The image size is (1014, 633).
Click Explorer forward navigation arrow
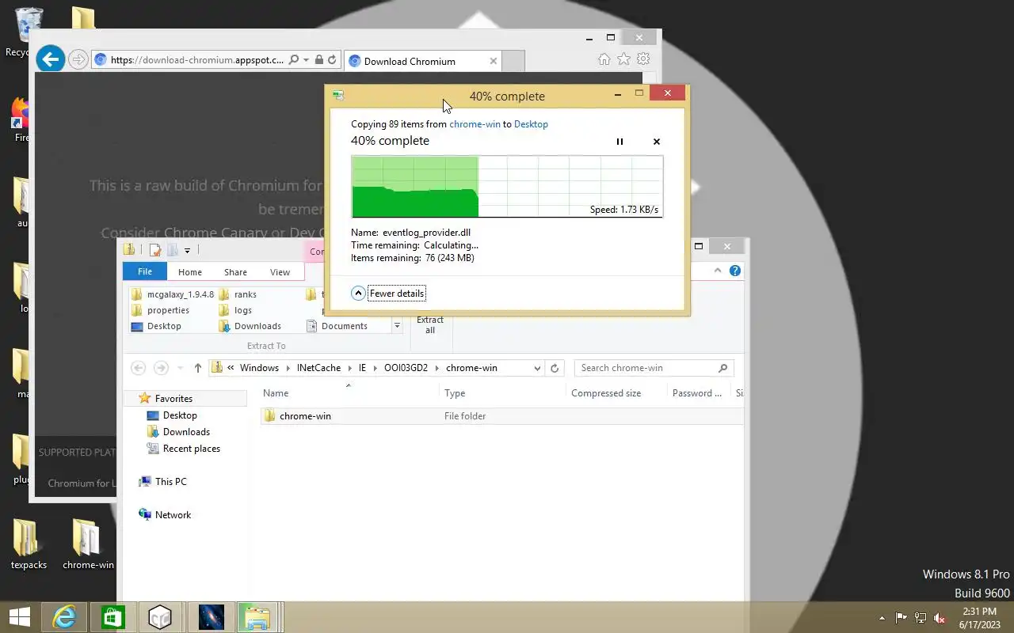coord(161,368)
